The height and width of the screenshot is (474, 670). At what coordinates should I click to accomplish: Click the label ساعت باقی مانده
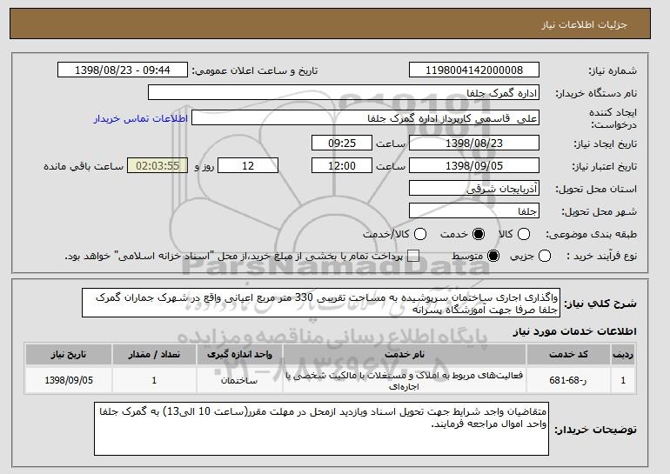pos(84,166)
